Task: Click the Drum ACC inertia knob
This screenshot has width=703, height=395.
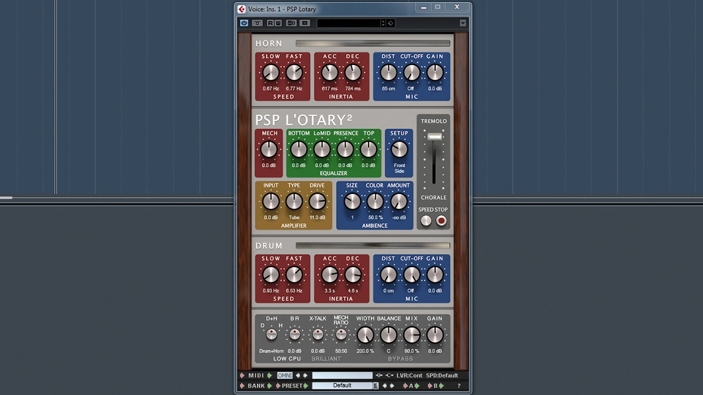Action: (x=330, y=274)
